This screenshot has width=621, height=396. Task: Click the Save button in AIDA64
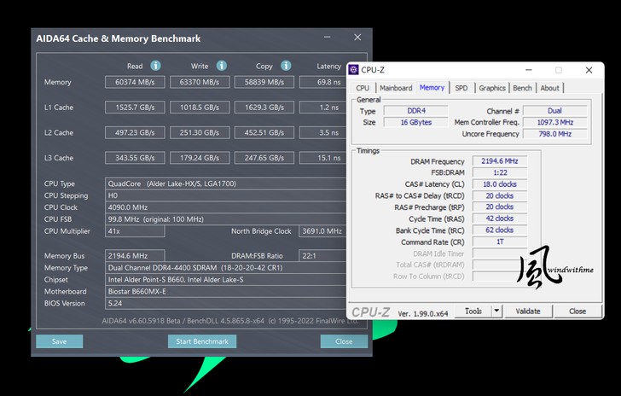coord(59,341)
